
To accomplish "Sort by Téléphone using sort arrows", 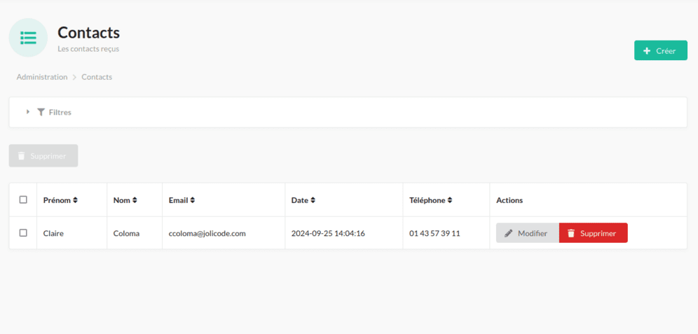I will click(x=450, y=200).
